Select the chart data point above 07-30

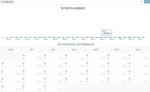coord(35,38)
